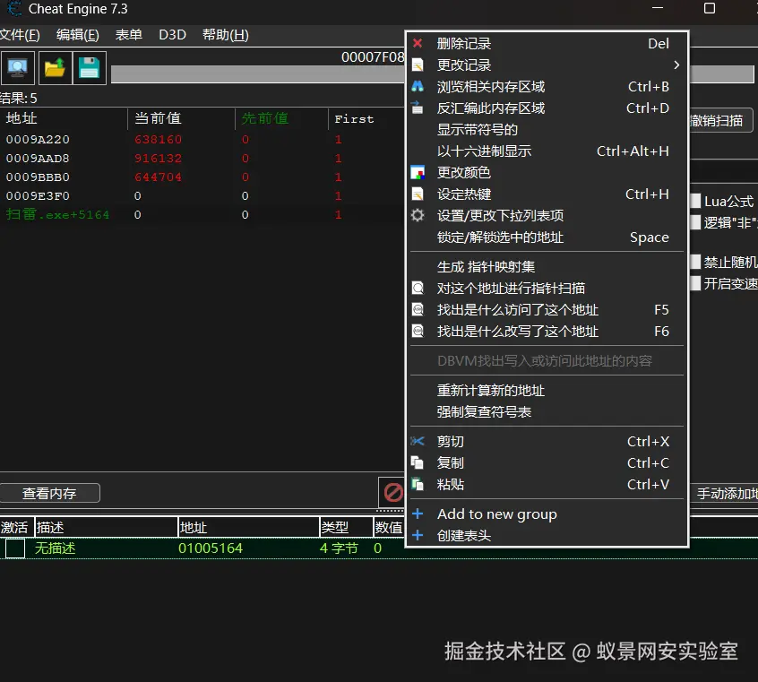
Task: Click the pointer scan magnifier icon
Action: coord(418,289)
